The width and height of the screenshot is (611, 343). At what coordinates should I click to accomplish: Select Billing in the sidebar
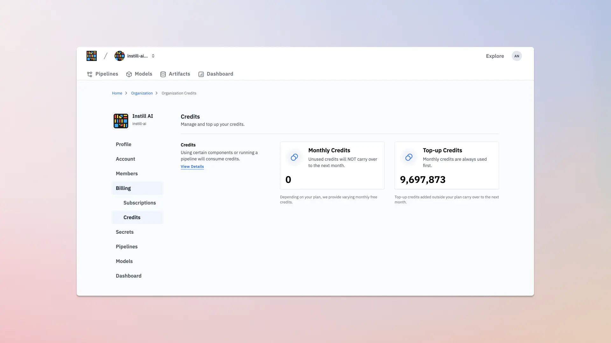(137, 188)
